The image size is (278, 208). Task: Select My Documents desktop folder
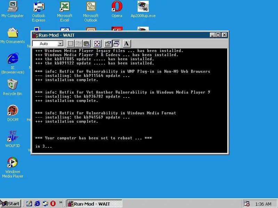click(x=13, y=36)
